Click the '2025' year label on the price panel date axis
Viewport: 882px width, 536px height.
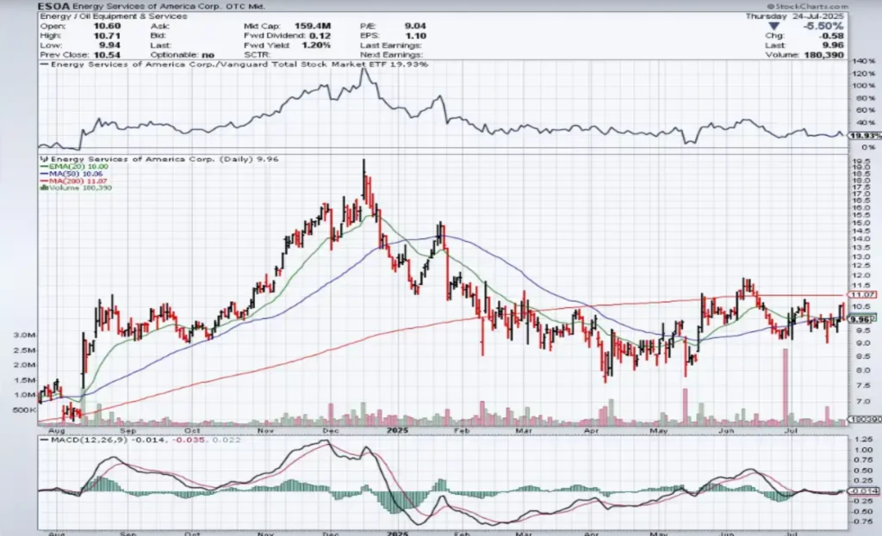397,431
